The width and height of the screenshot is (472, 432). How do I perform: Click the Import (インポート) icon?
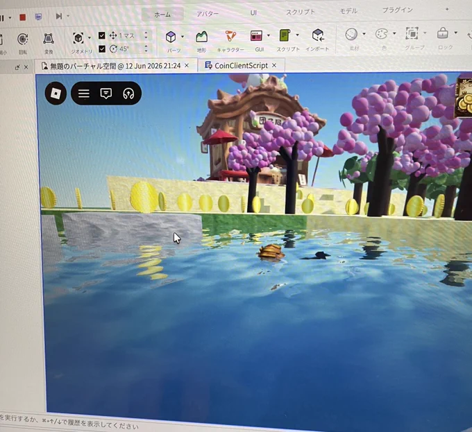tap(318, 35)
